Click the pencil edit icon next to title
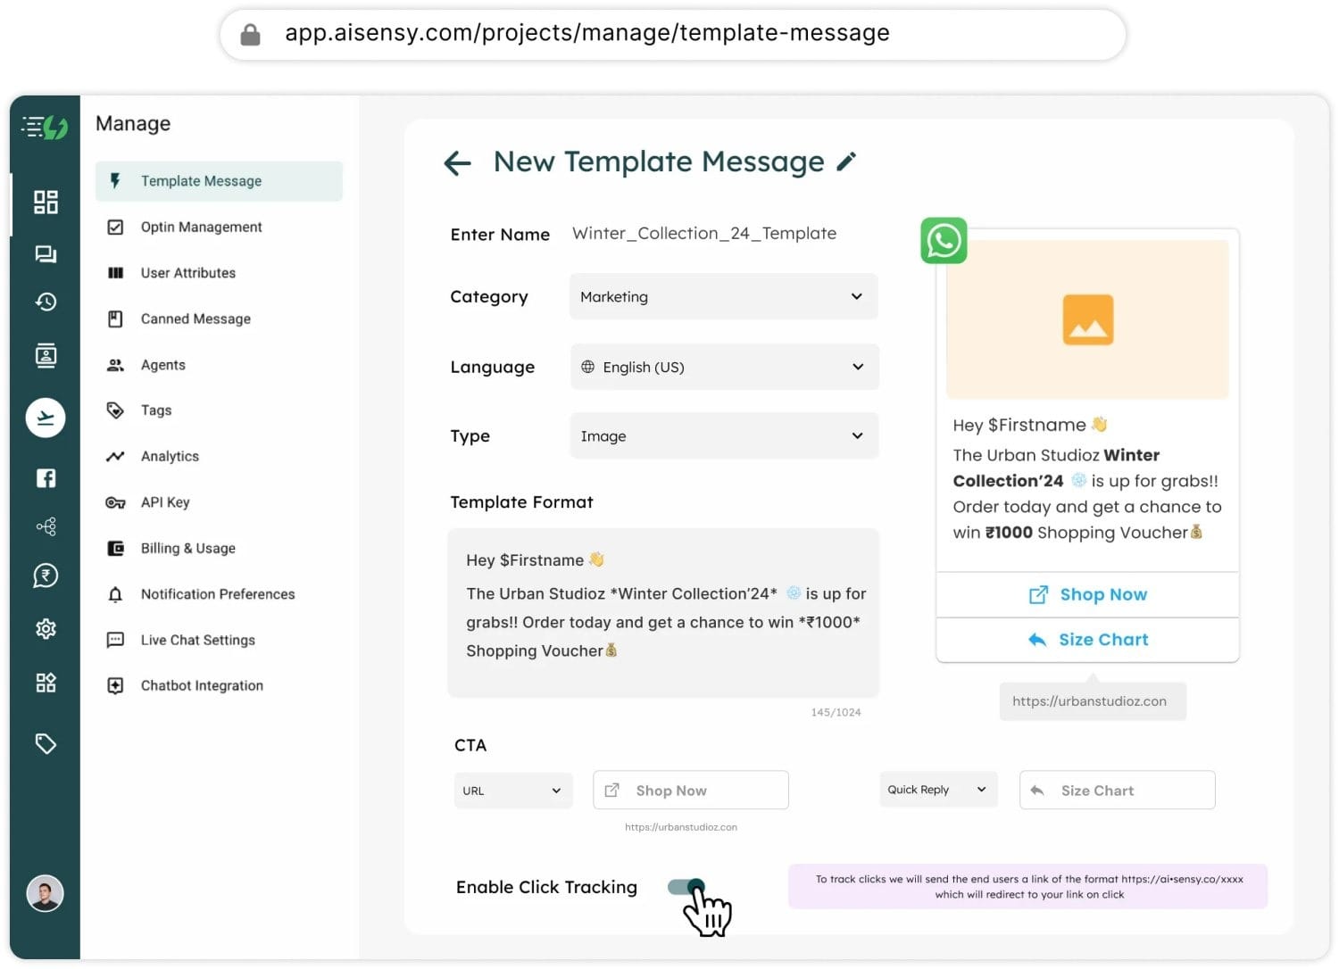This screenshot has width=1339, height=969. 846,161
